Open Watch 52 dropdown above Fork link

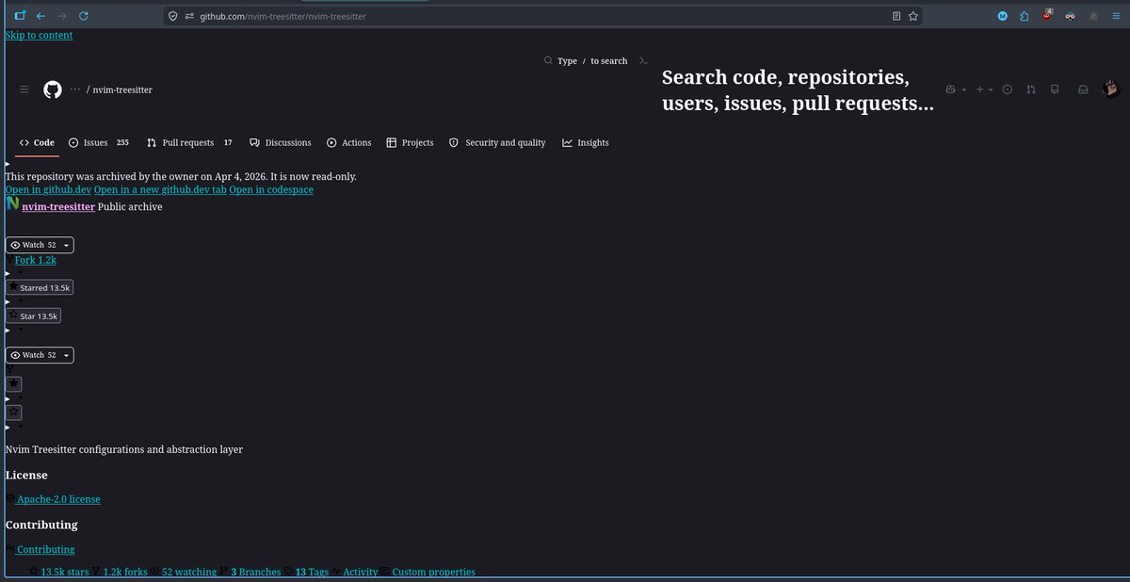coord(40,245)
